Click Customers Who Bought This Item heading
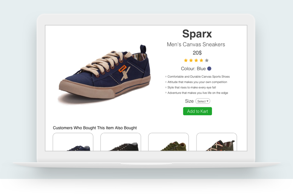Screen dimensions: 293x194 point(95,128)
